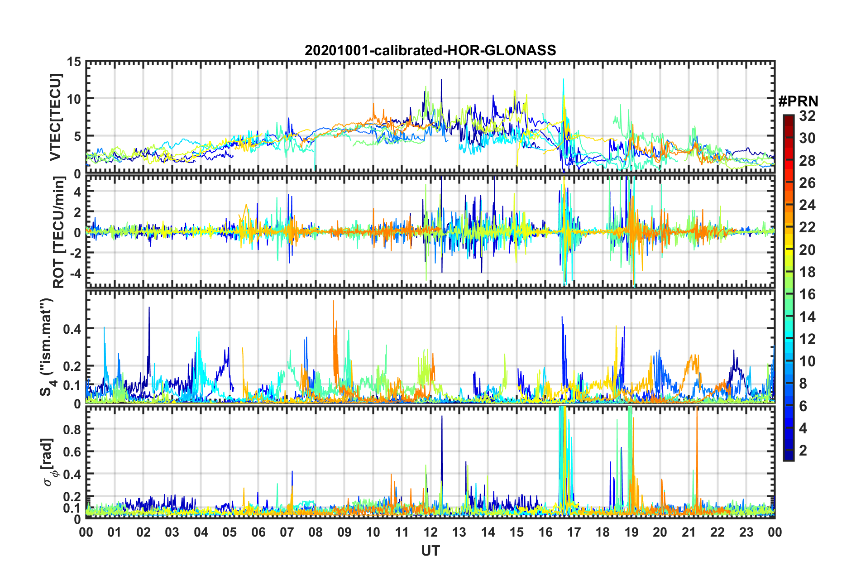Click the "5" tick on the VTEC axis
The height and width of the screenshot is (576, 861).
(x=78, y=136)
